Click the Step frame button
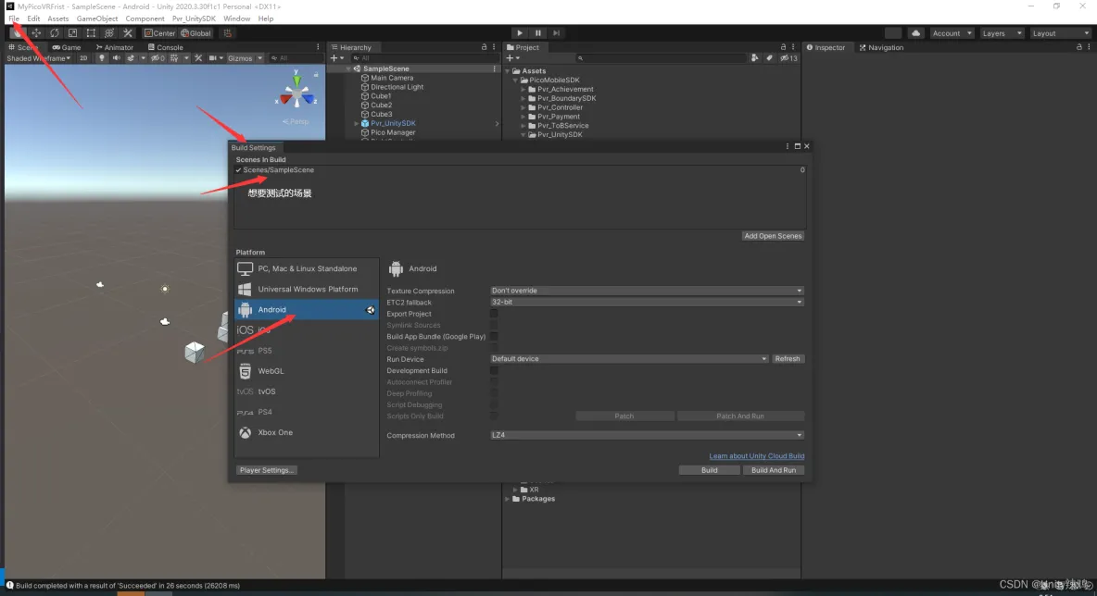This screenshot has width=1097, height=596. (x=556, y=32)
